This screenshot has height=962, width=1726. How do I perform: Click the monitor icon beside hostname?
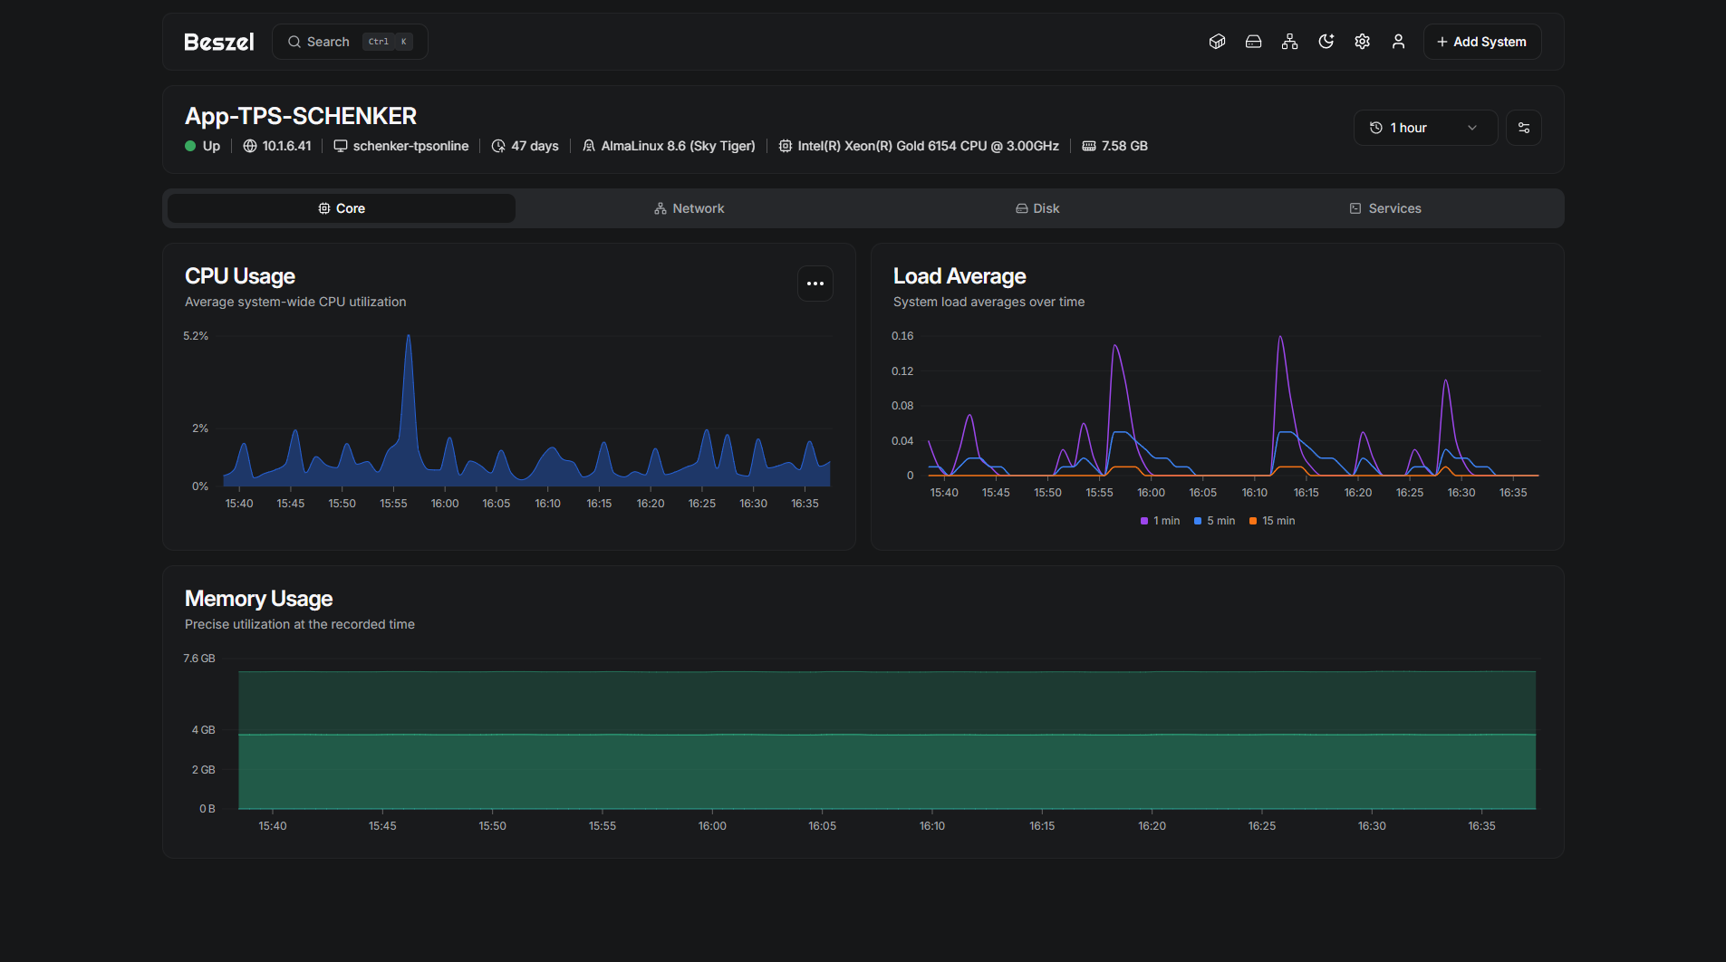click(x=341, y=146)
